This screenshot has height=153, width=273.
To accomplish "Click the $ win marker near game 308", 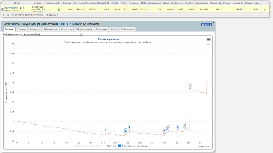I will click(x=168, y=128).
